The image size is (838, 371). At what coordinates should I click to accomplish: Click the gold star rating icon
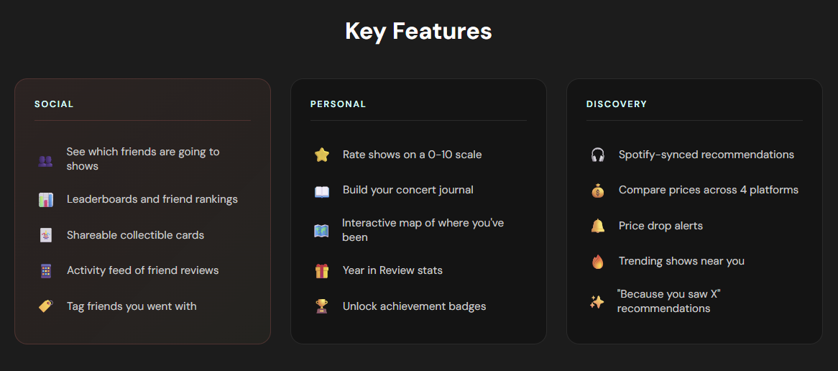coord(321,155)
